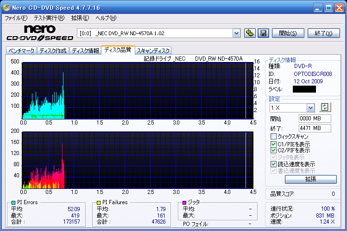347x231 pixels.
Task: Click PI Failures total 47626
Action: (158, 221)
